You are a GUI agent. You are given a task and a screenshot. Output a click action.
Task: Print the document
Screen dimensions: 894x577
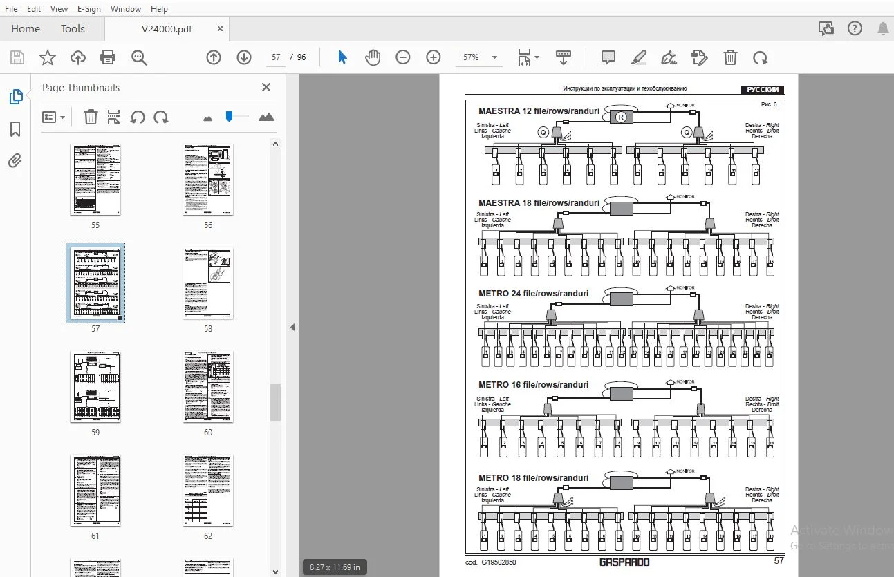(x=108, y=57)
